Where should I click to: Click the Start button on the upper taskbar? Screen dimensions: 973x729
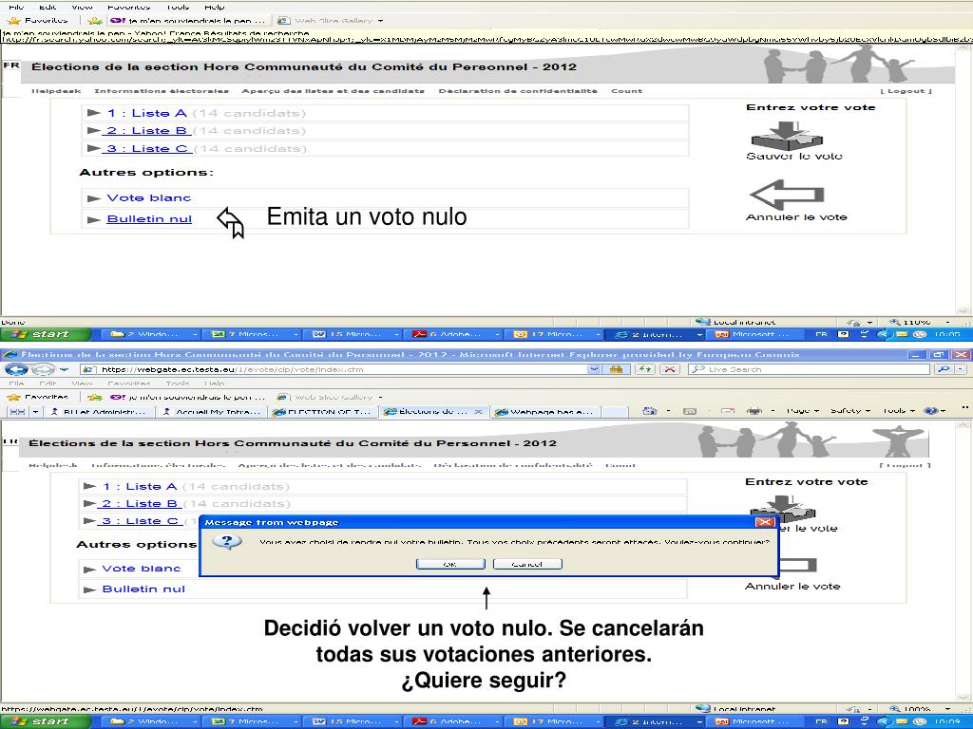tap(46, 334)
